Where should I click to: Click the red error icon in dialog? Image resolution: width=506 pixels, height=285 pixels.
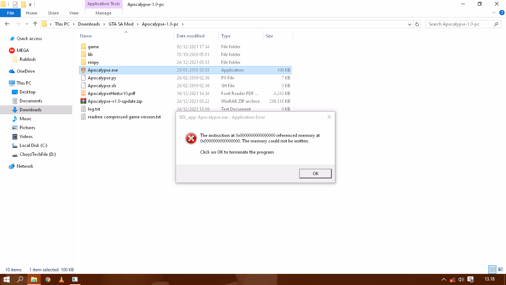tap(191, 138)
